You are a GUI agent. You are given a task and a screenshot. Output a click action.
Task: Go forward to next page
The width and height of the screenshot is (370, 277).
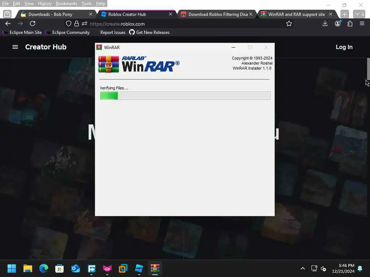coord(20,23)
